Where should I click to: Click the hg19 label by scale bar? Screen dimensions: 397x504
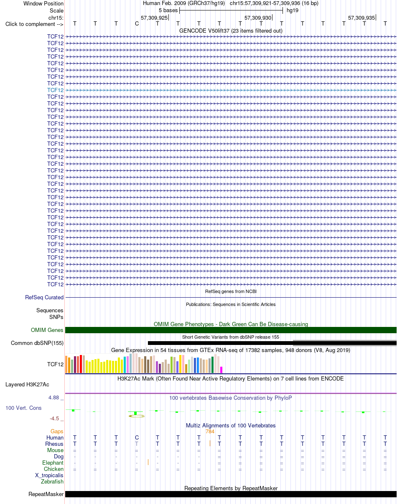coord(292,10)
